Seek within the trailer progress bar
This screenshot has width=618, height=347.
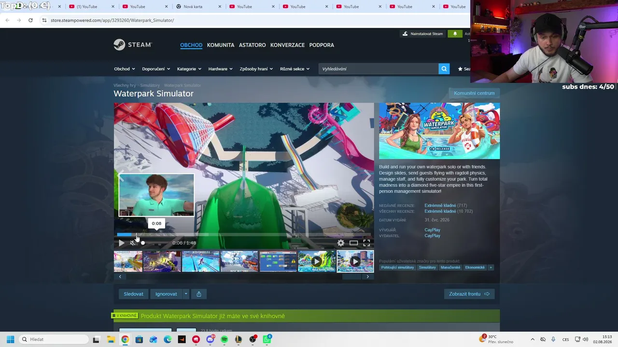(244, 235)
